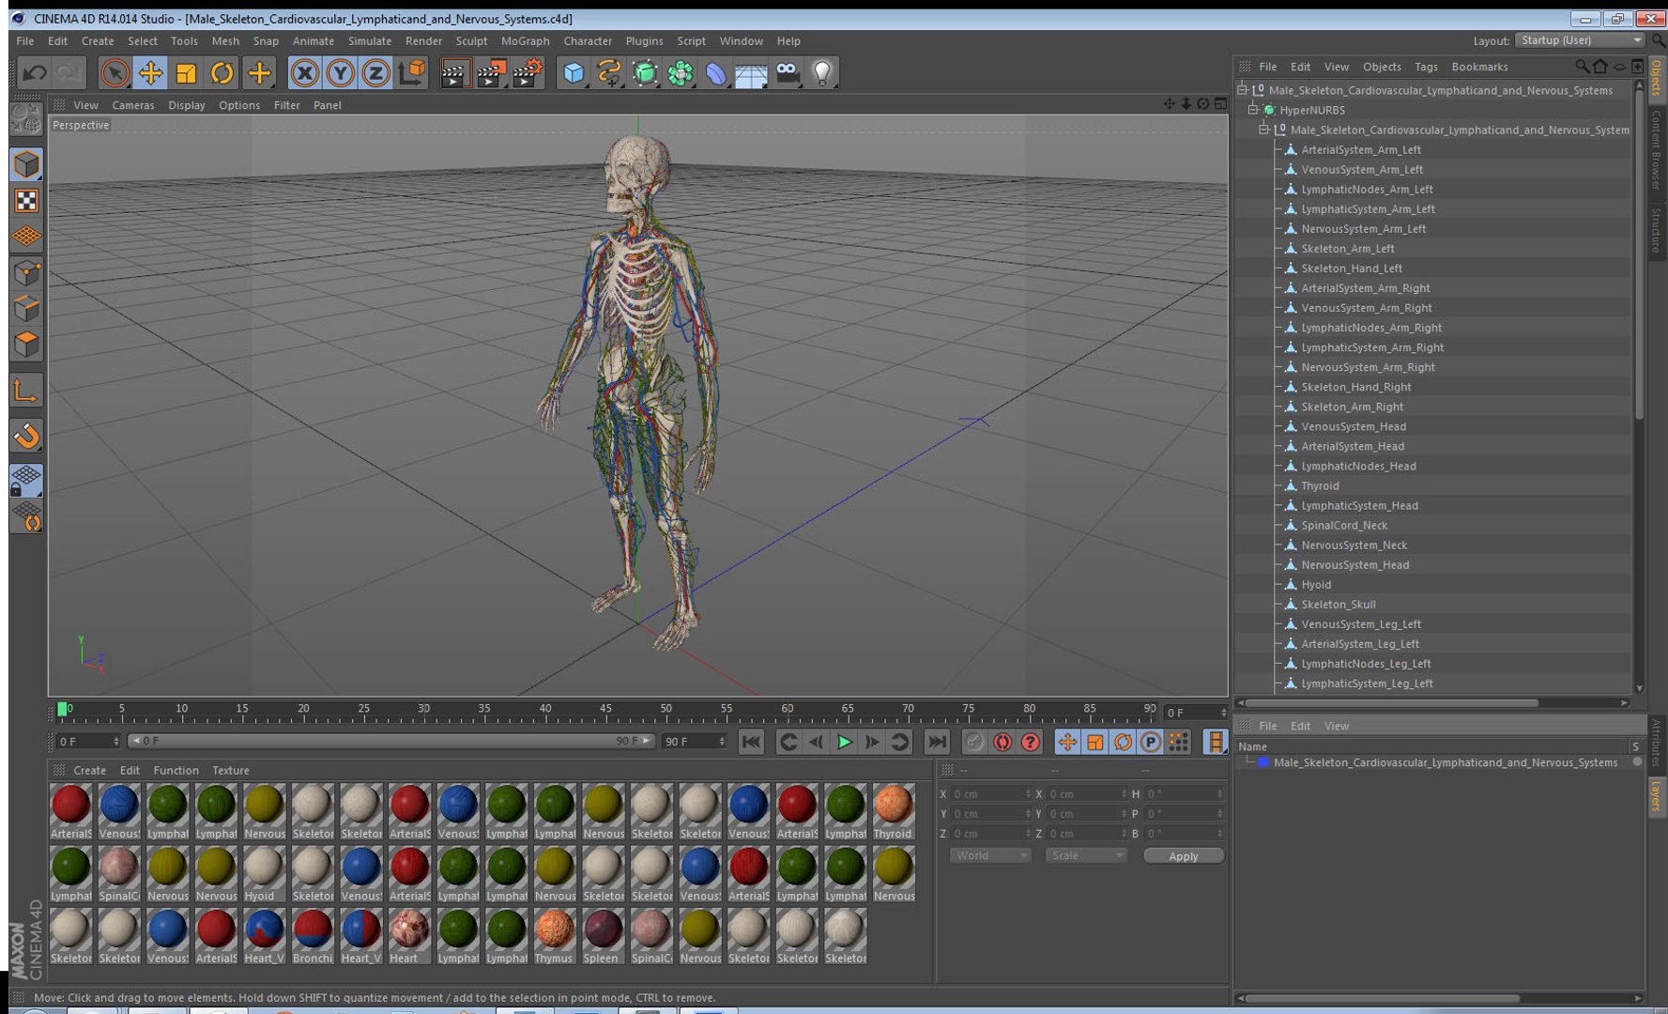Toggle Position keyframe recording icon

[1067, 742]
